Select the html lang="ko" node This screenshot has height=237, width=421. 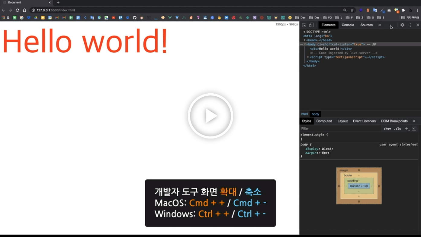tap(318, 36)
